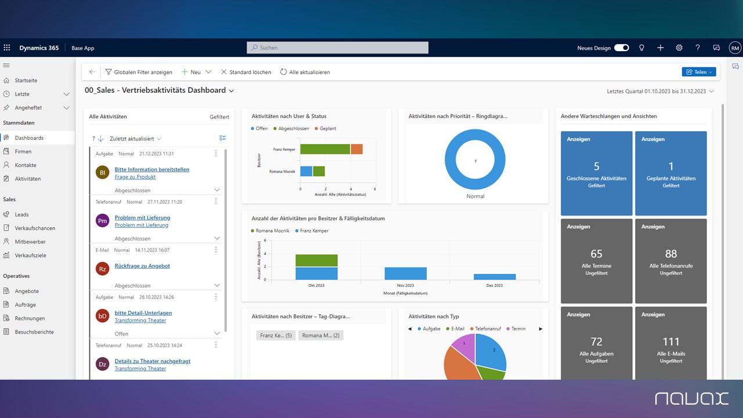Click the Teilen share button
Viewport: 743px width, 418px height.
[699, 72]
